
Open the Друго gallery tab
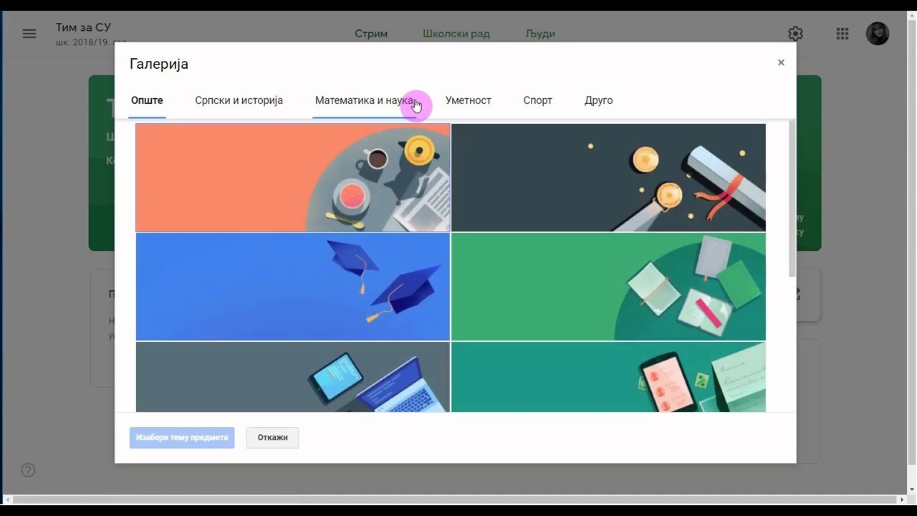598,100
